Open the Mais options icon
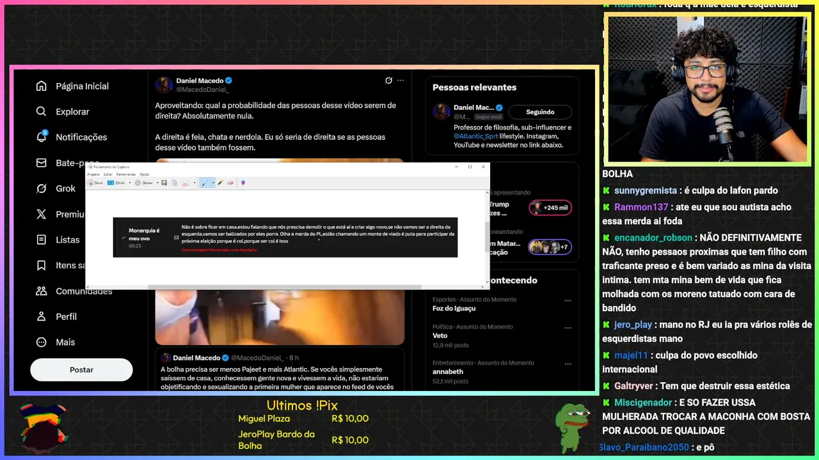819x460 pixels. pyautogui.click(x=41, y=342)
